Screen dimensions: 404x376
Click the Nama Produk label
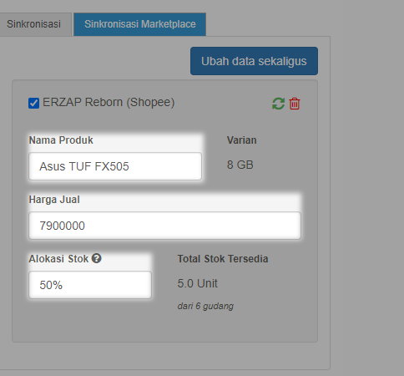point(61,140)
